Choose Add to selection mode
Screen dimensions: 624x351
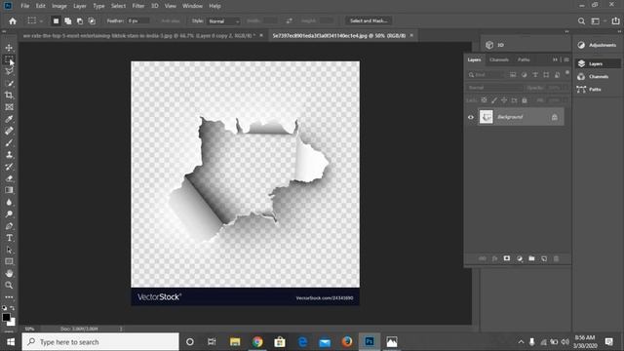(x=68, y=21)
